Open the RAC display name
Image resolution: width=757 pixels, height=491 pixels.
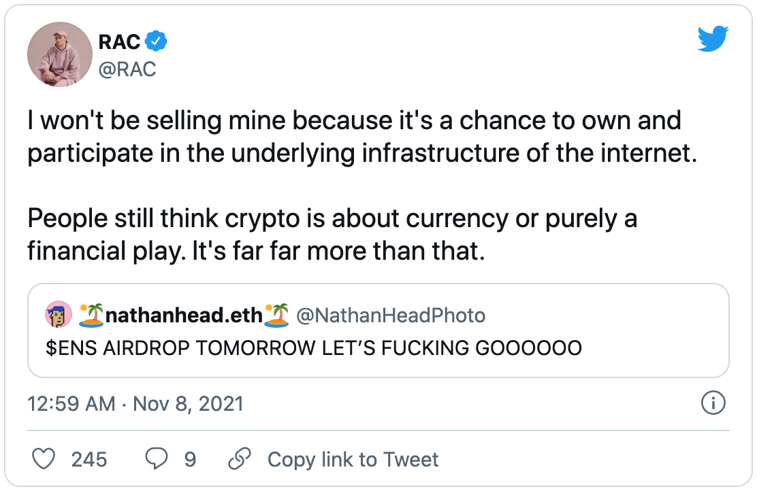120,42
